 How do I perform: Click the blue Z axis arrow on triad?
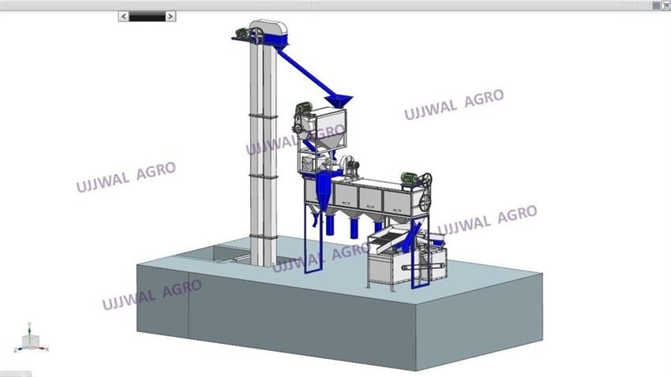click(x=19, y=349)
